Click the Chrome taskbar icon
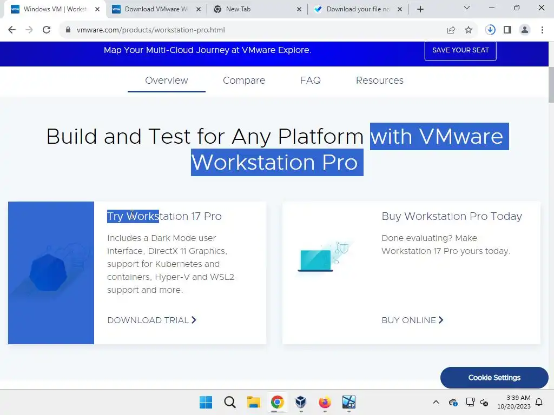 [278, 402]
